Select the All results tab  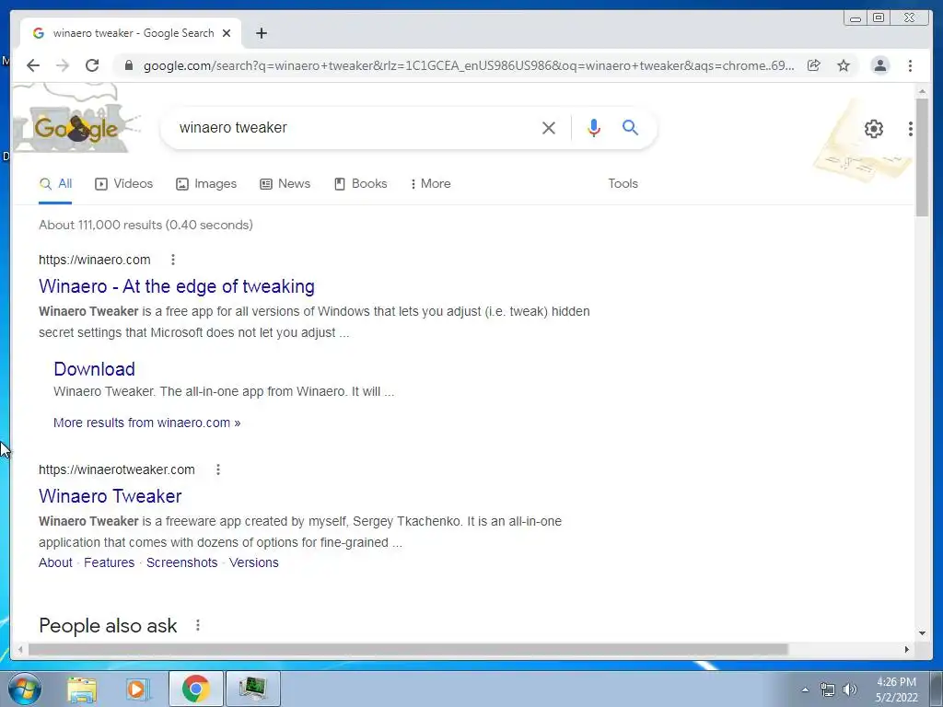55,184
